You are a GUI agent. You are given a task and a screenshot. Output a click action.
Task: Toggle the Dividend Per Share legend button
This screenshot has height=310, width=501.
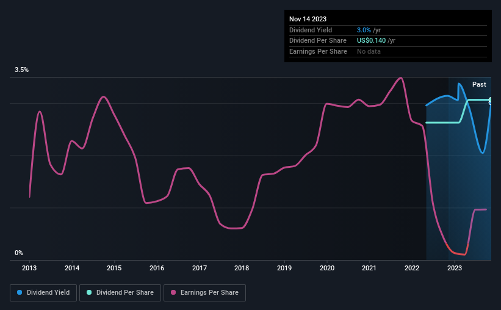point(121,293)
